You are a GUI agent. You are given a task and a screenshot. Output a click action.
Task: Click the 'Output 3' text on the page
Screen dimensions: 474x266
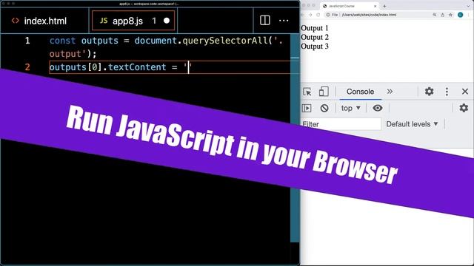[314, 46]
